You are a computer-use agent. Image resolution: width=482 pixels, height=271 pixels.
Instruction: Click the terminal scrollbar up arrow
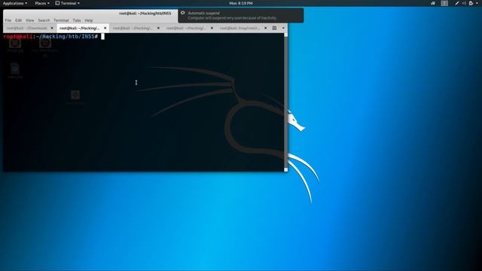coord(286,35)
